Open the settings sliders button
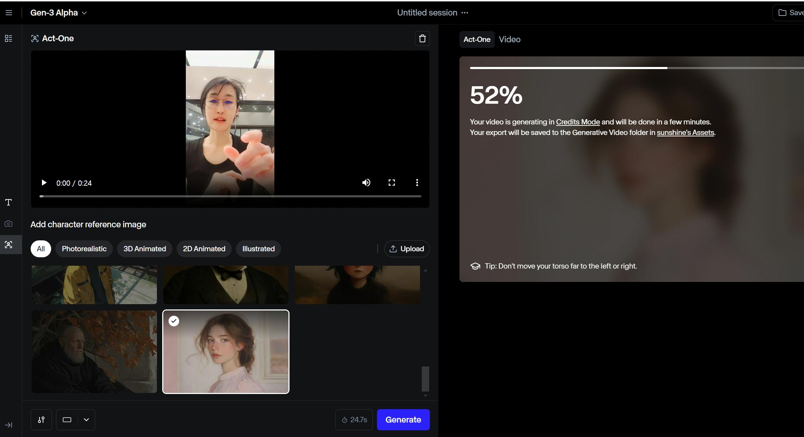Viewport: 804px width, 437px height. [x=41, y=420]
